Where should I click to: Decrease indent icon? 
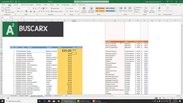[47, 11]
